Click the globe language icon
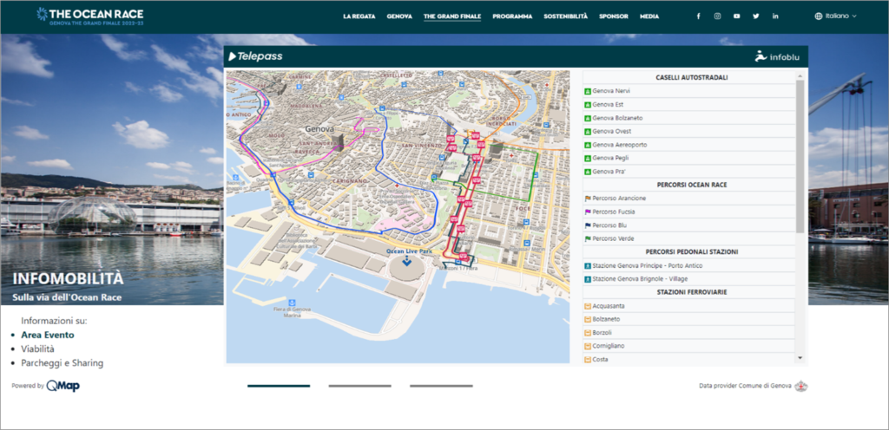The image size is (889, 430). [x=818, y=16]
